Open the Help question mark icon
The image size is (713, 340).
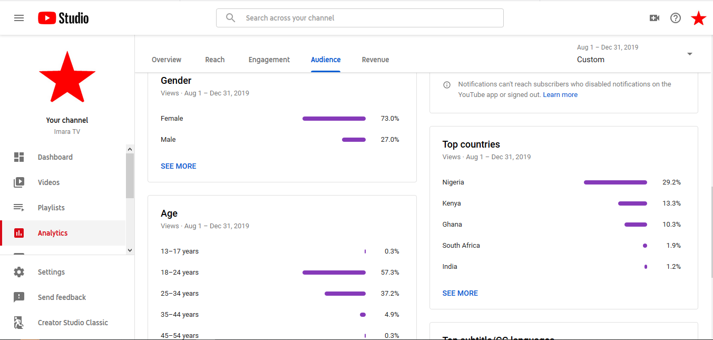(676, 18)
